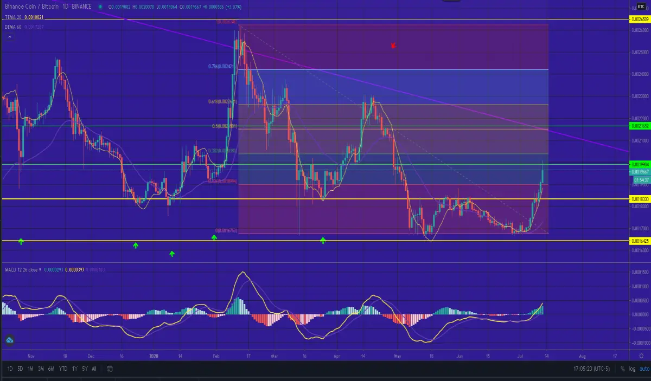Set the time range to 3M
This screenshot has width=651, height=381.
(41, 369)
